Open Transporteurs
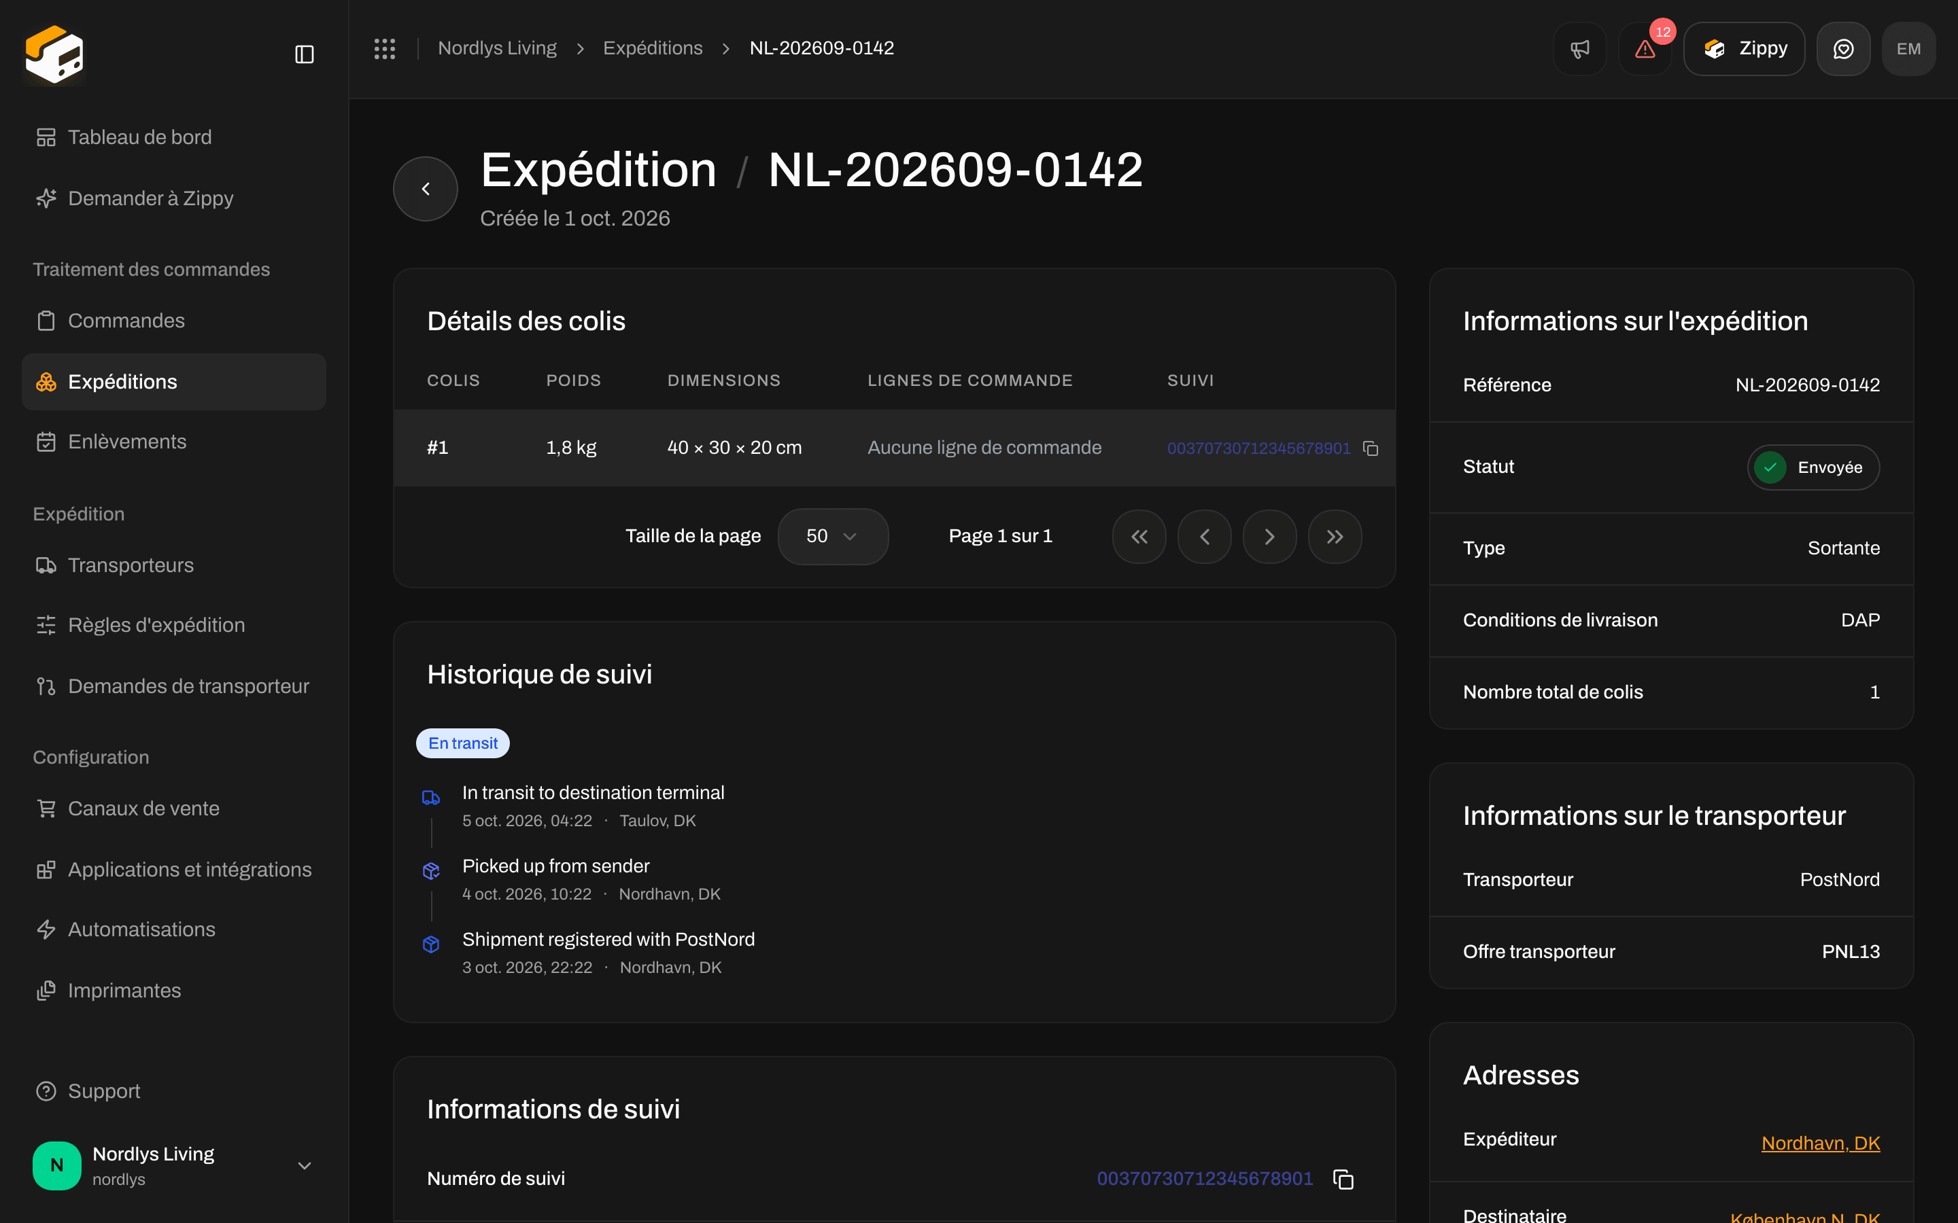1958x1223 pixels. (174, 565)
